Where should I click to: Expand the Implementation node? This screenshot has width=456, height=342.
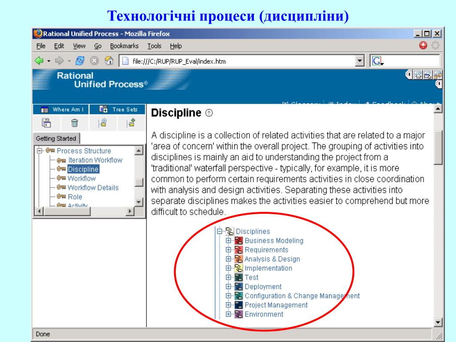228,268
